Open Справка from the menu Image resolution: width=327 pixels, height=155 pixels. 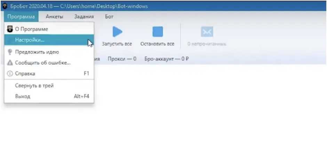[49, 74]
